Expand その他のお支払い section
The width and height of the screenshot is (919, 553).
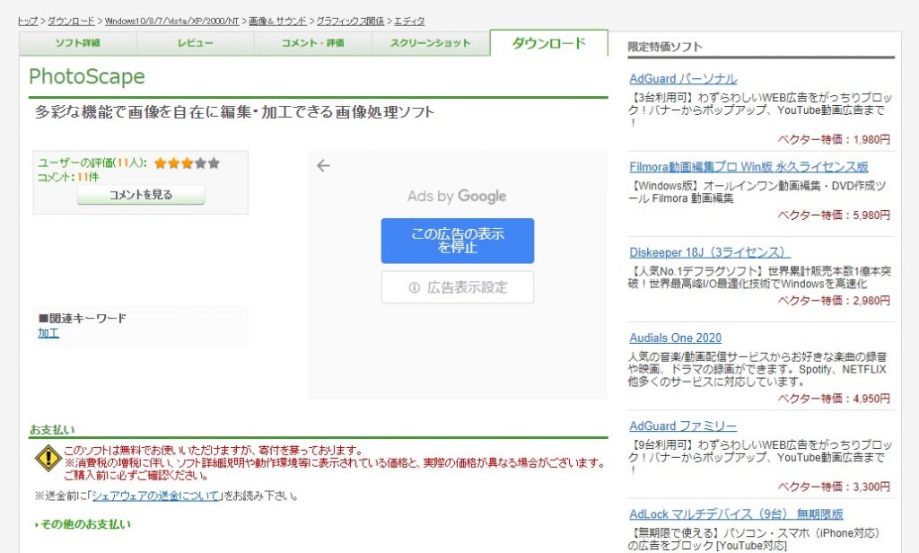tap(83, 524)
